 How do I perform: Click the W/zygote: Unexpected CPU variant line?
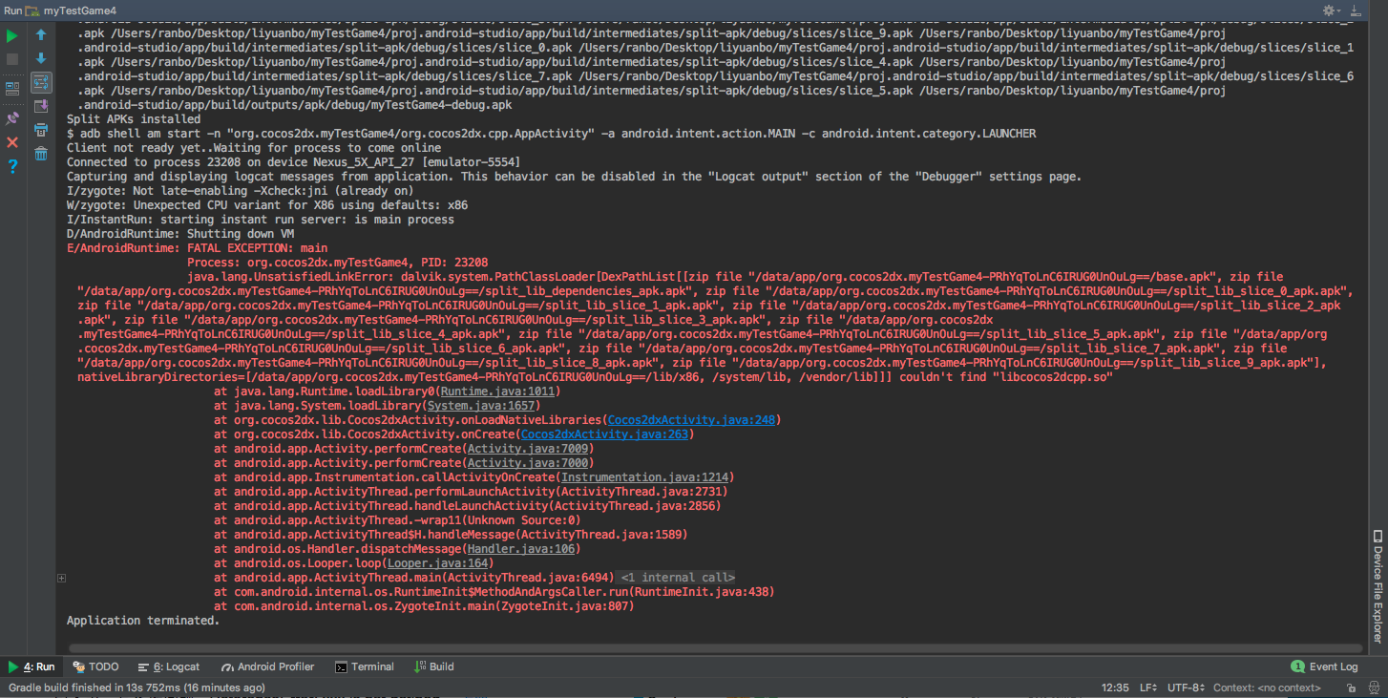(267, 205)
